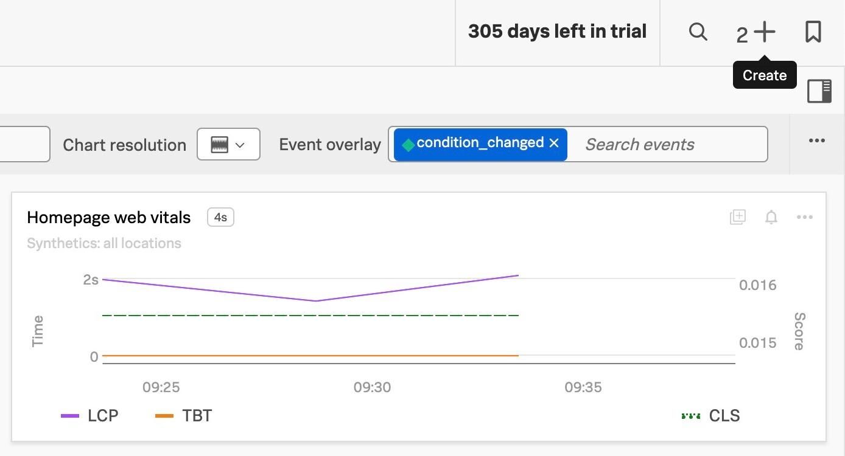The width and height of the screenshot is (845, 456).
Task: Toggle LCP series in legend
Action: (x=90, y=416)
